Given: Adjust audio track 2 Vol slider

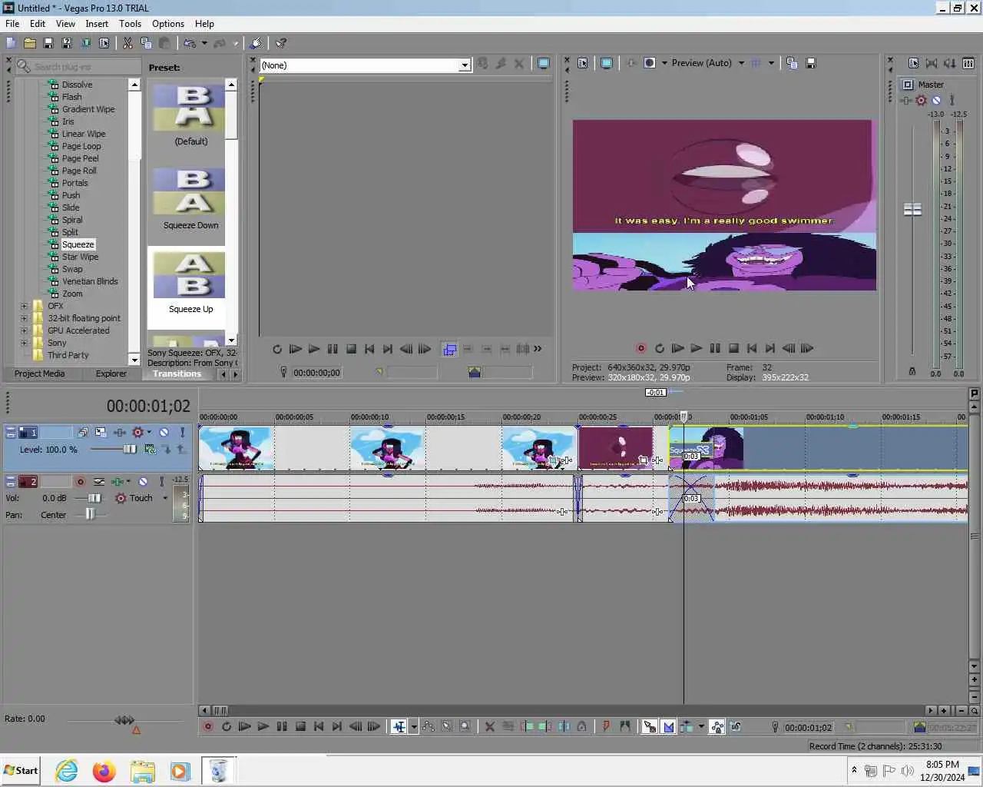Looking at the screenshot, I should coord(94,498).
